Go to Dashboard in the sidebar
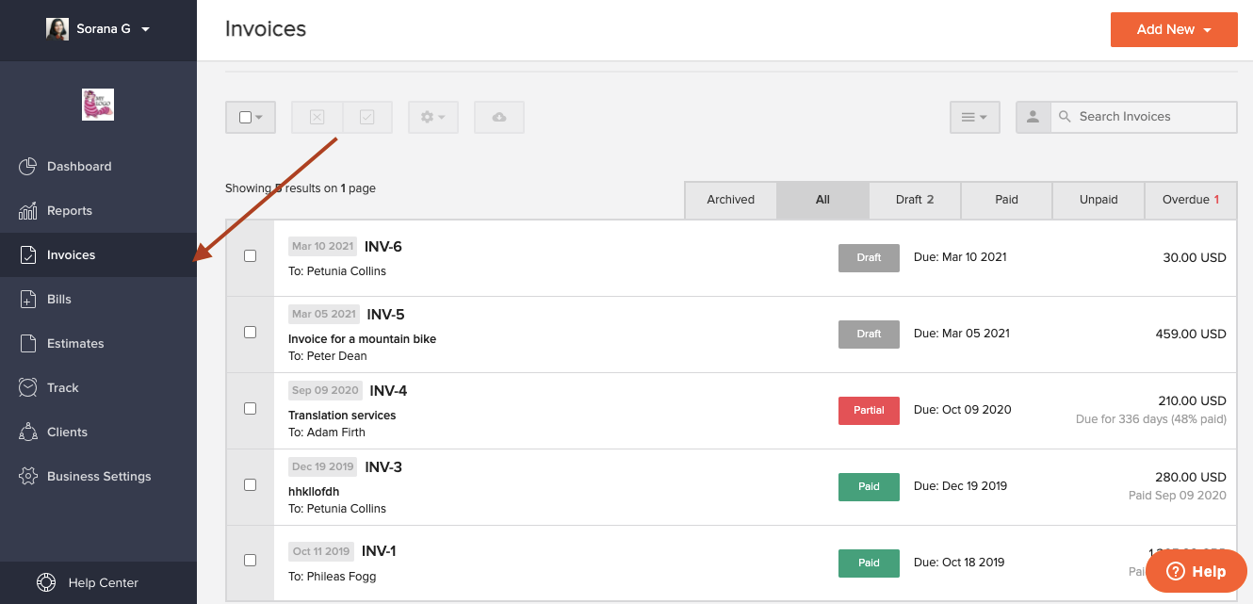Screen dimensions: 1253x604 point(98,167)
